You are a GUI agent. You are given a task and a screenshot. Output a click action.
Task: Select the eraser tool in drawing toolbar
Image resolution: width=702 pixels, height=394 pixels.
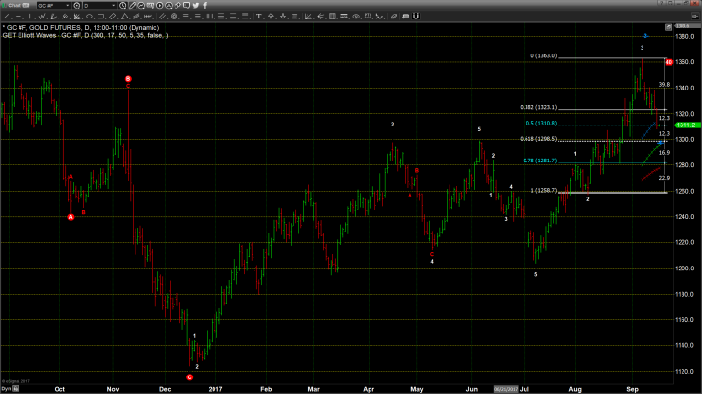pyautogui.click(x=394, y=17)
